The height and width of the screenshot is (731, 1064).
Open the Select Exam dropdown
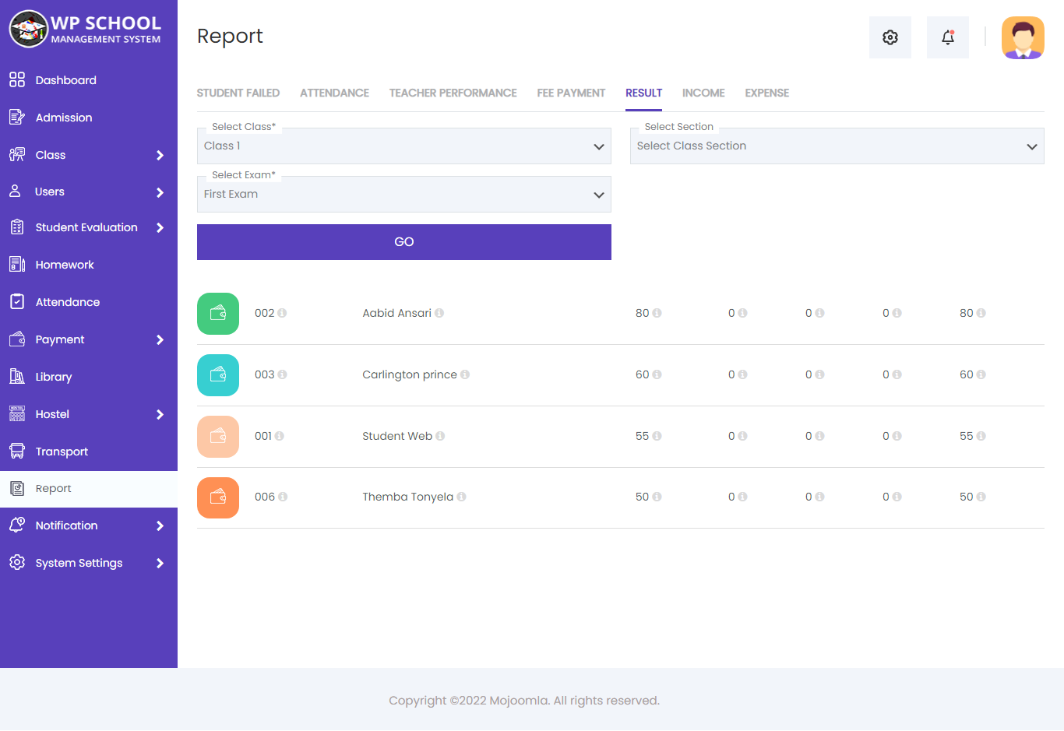click(403, 195)
